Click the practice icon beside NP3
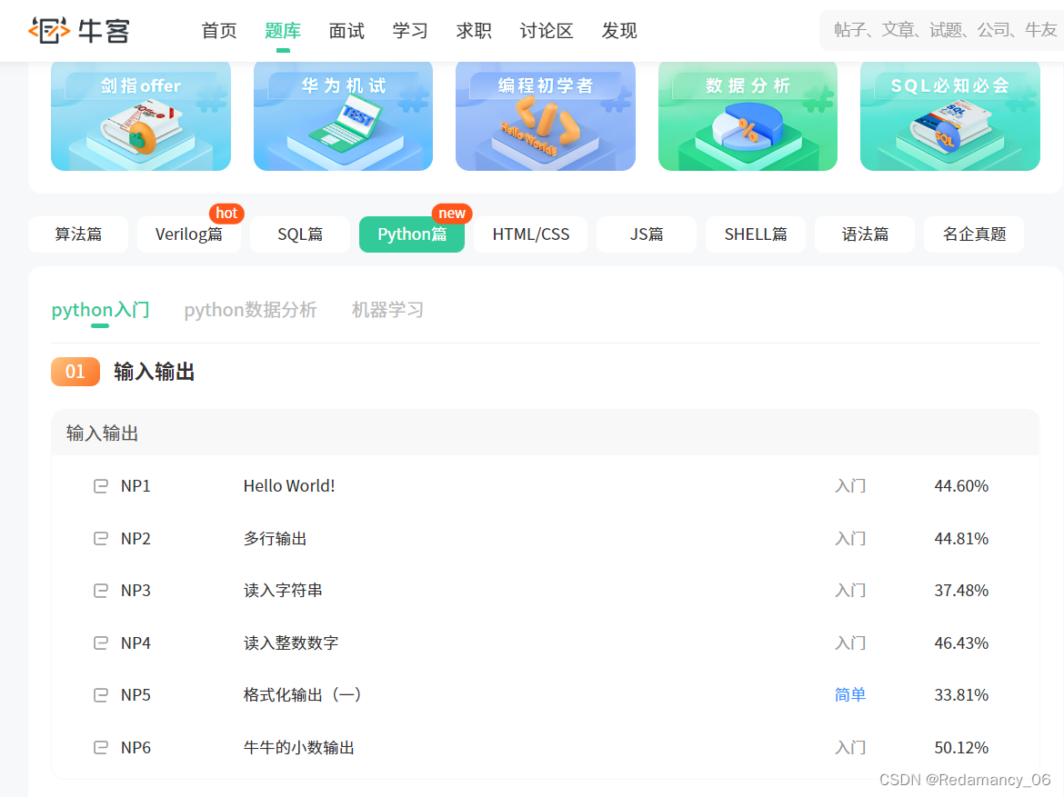 100,590
